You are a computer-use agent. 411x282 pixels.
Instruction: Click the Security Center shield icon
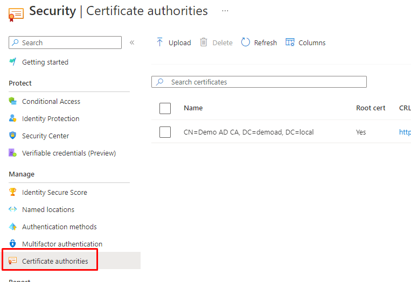[13, 136]
